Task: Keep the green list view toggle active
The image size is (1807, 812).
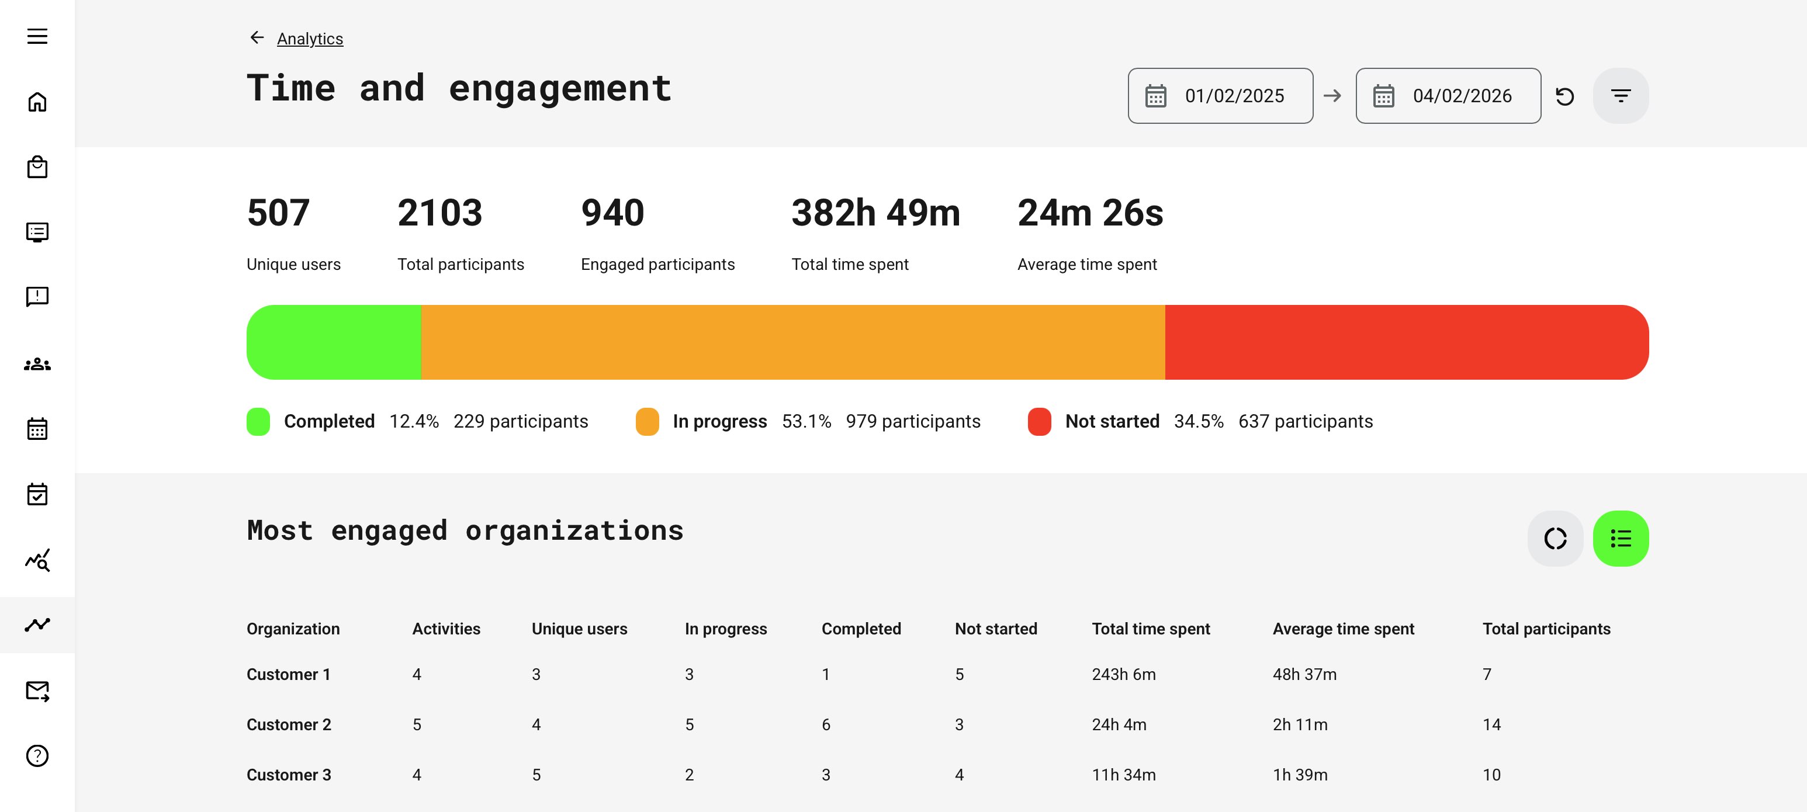Action: click(1621, 539)
